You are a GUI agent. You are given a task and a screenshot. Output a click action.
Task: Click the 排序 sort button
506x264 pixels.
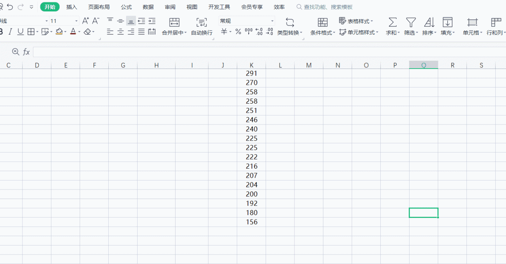tap(429, 27)
